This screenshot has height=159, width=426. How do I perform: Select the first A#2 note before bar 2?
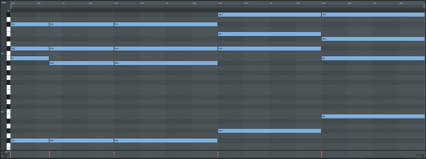81,63
